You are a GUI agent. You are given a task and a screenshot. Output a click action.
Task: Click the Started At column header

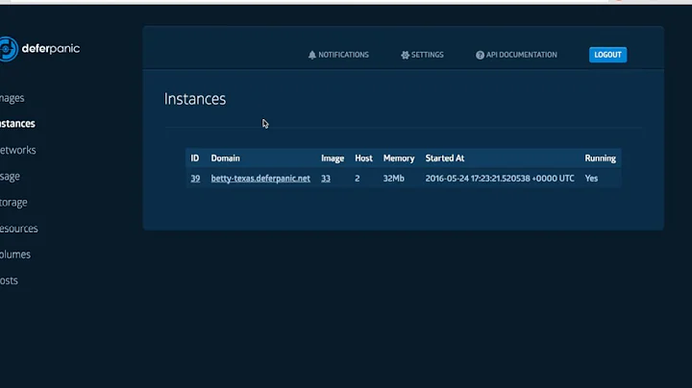coord(444,158)
